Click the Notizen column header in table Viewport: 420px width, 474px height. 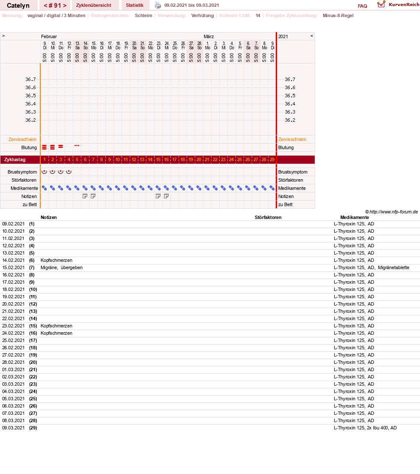click(49, 217)
